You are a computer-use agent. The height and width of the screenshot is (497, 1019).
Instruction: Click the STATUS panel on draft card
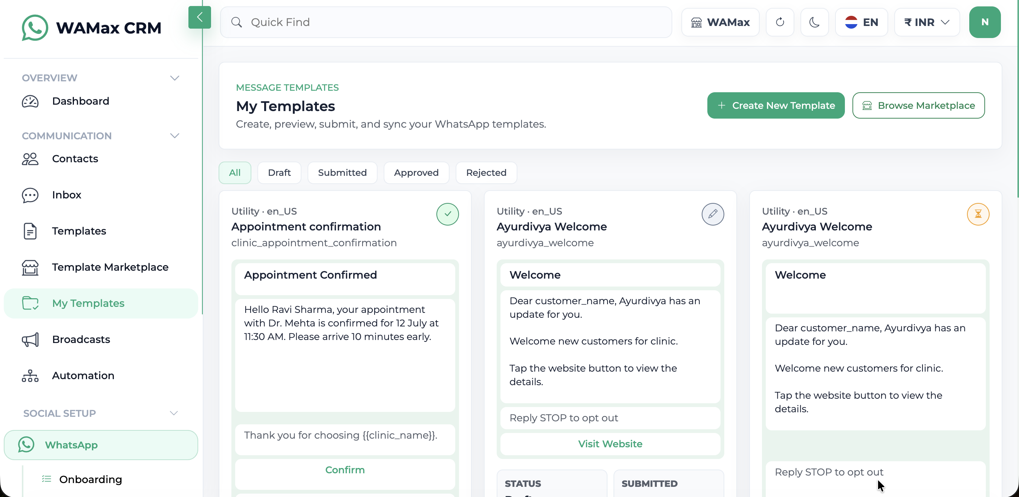click(551, 483)
